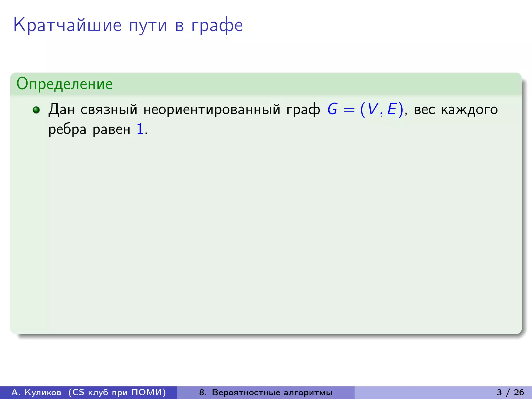Click author 'А. Куликов' in footer
The image size is (532, 399).
[37, 392]
